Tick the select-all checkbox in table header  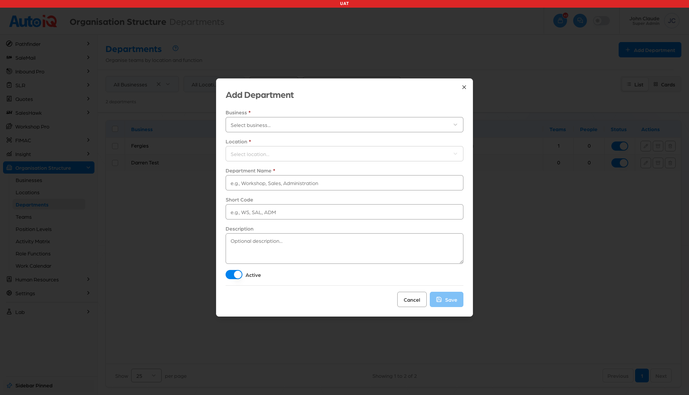[115, 129]
